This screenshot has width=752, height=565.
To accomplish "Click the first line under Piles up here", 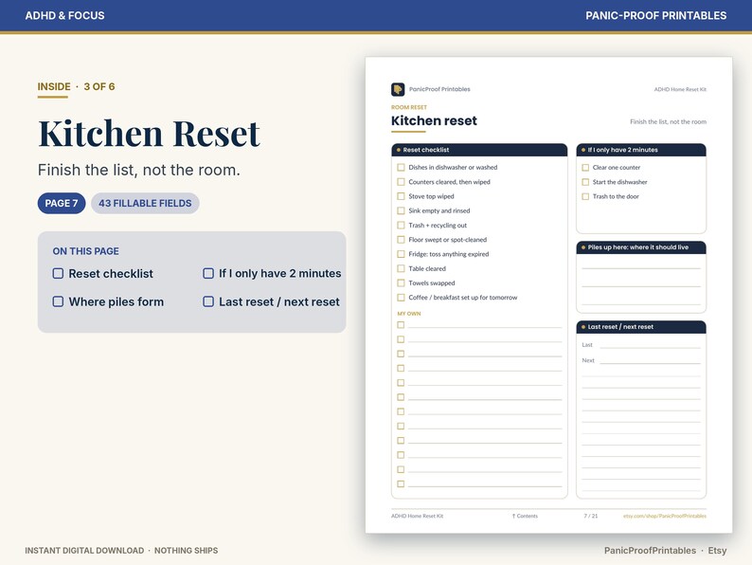I will 641,264.
